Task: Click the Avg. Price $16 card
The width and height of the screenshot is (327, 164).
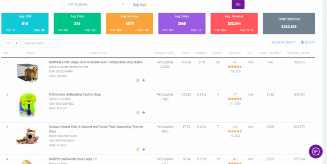Action: pos(77,23)
